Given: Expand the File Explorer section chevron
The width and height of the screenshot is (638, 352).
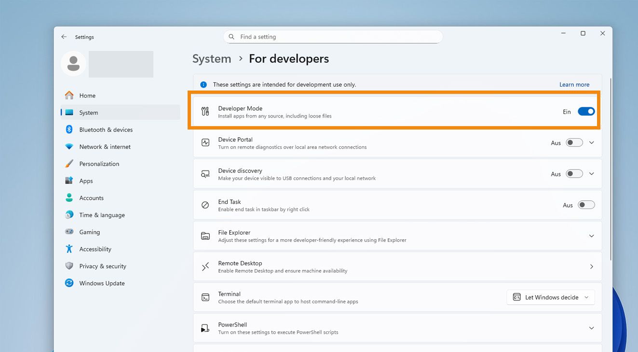Looking at the screenshot, I should click(592, 236).
